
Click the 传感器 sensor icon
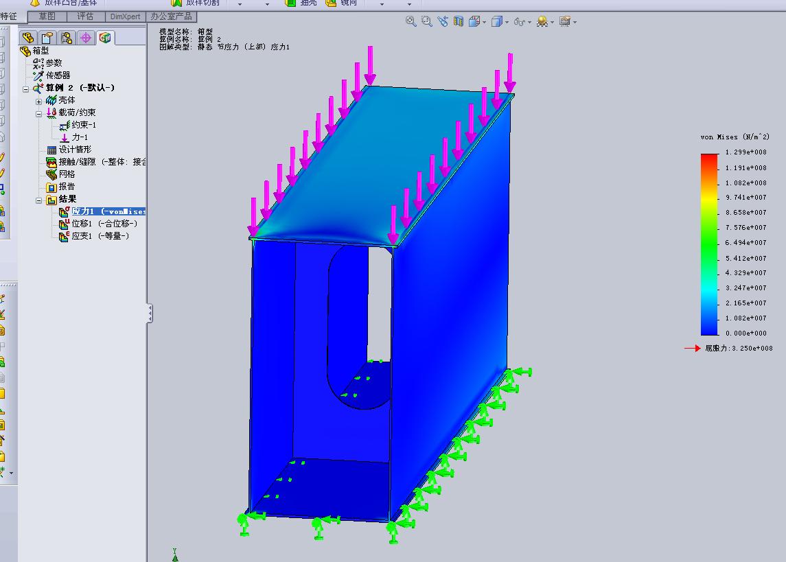38,75
